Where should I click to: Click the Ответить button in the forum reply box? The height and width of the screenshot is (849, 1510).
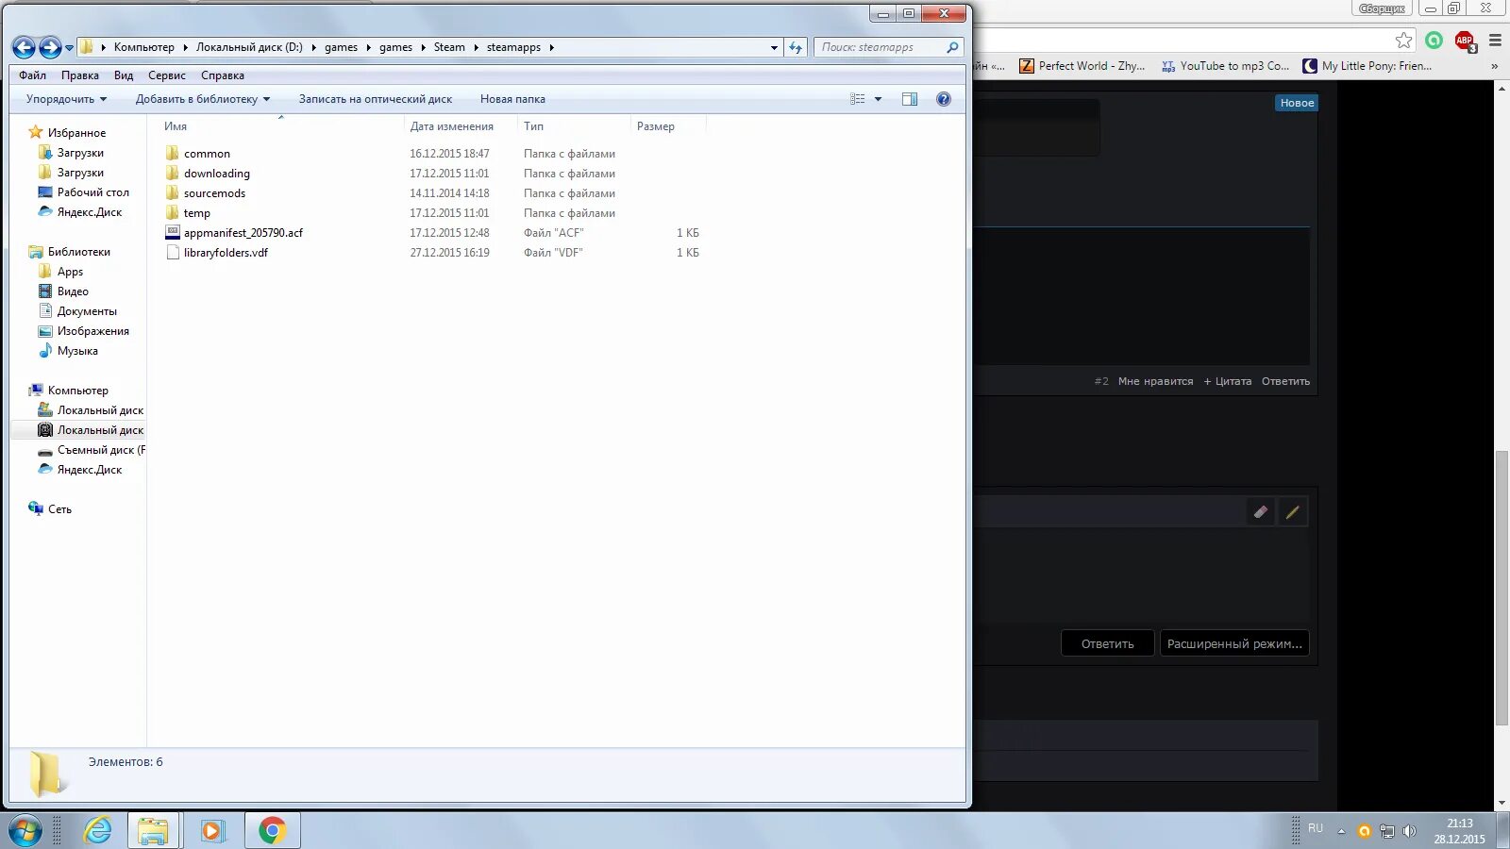point(1108,643)
